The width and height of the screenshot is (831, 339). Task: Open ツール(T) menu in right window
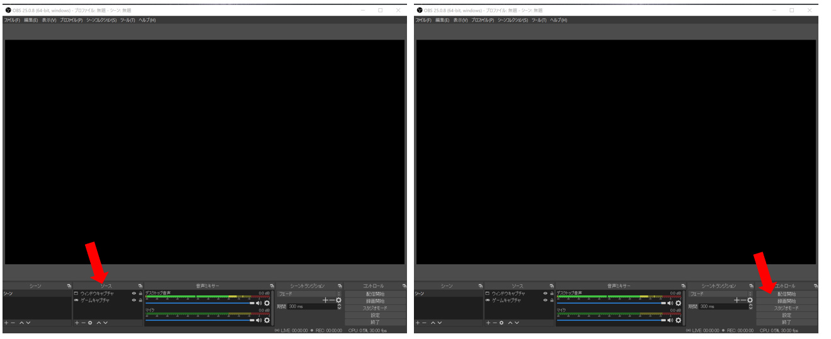(539, 20)
